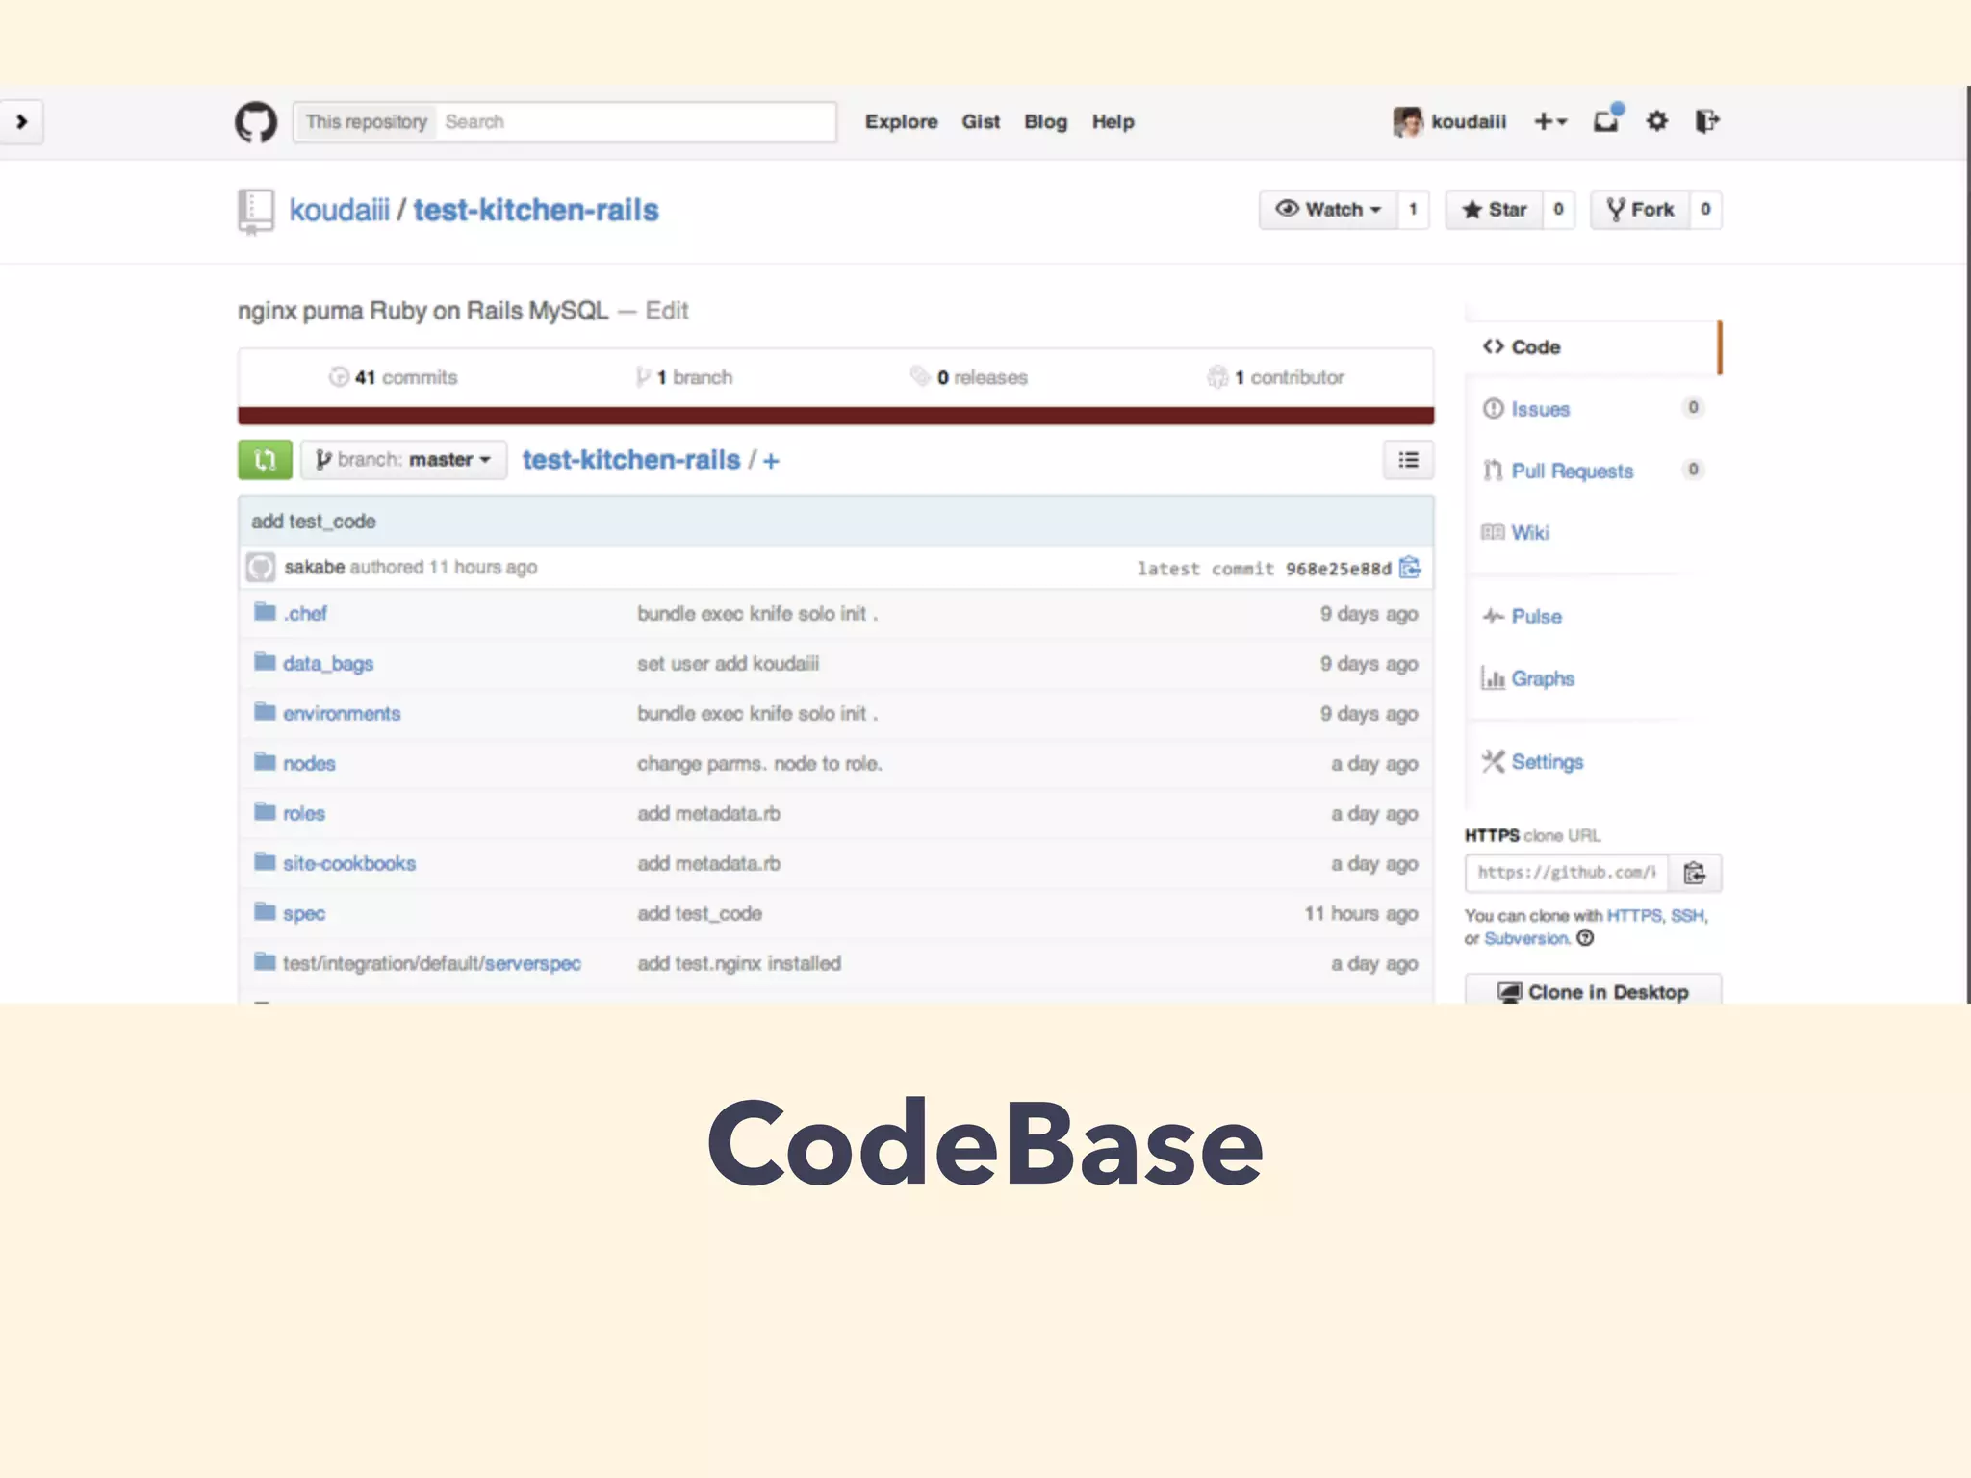The image size is (1971, 1478).
Task: Open the spec folder
Action: (x=303, y=913)
